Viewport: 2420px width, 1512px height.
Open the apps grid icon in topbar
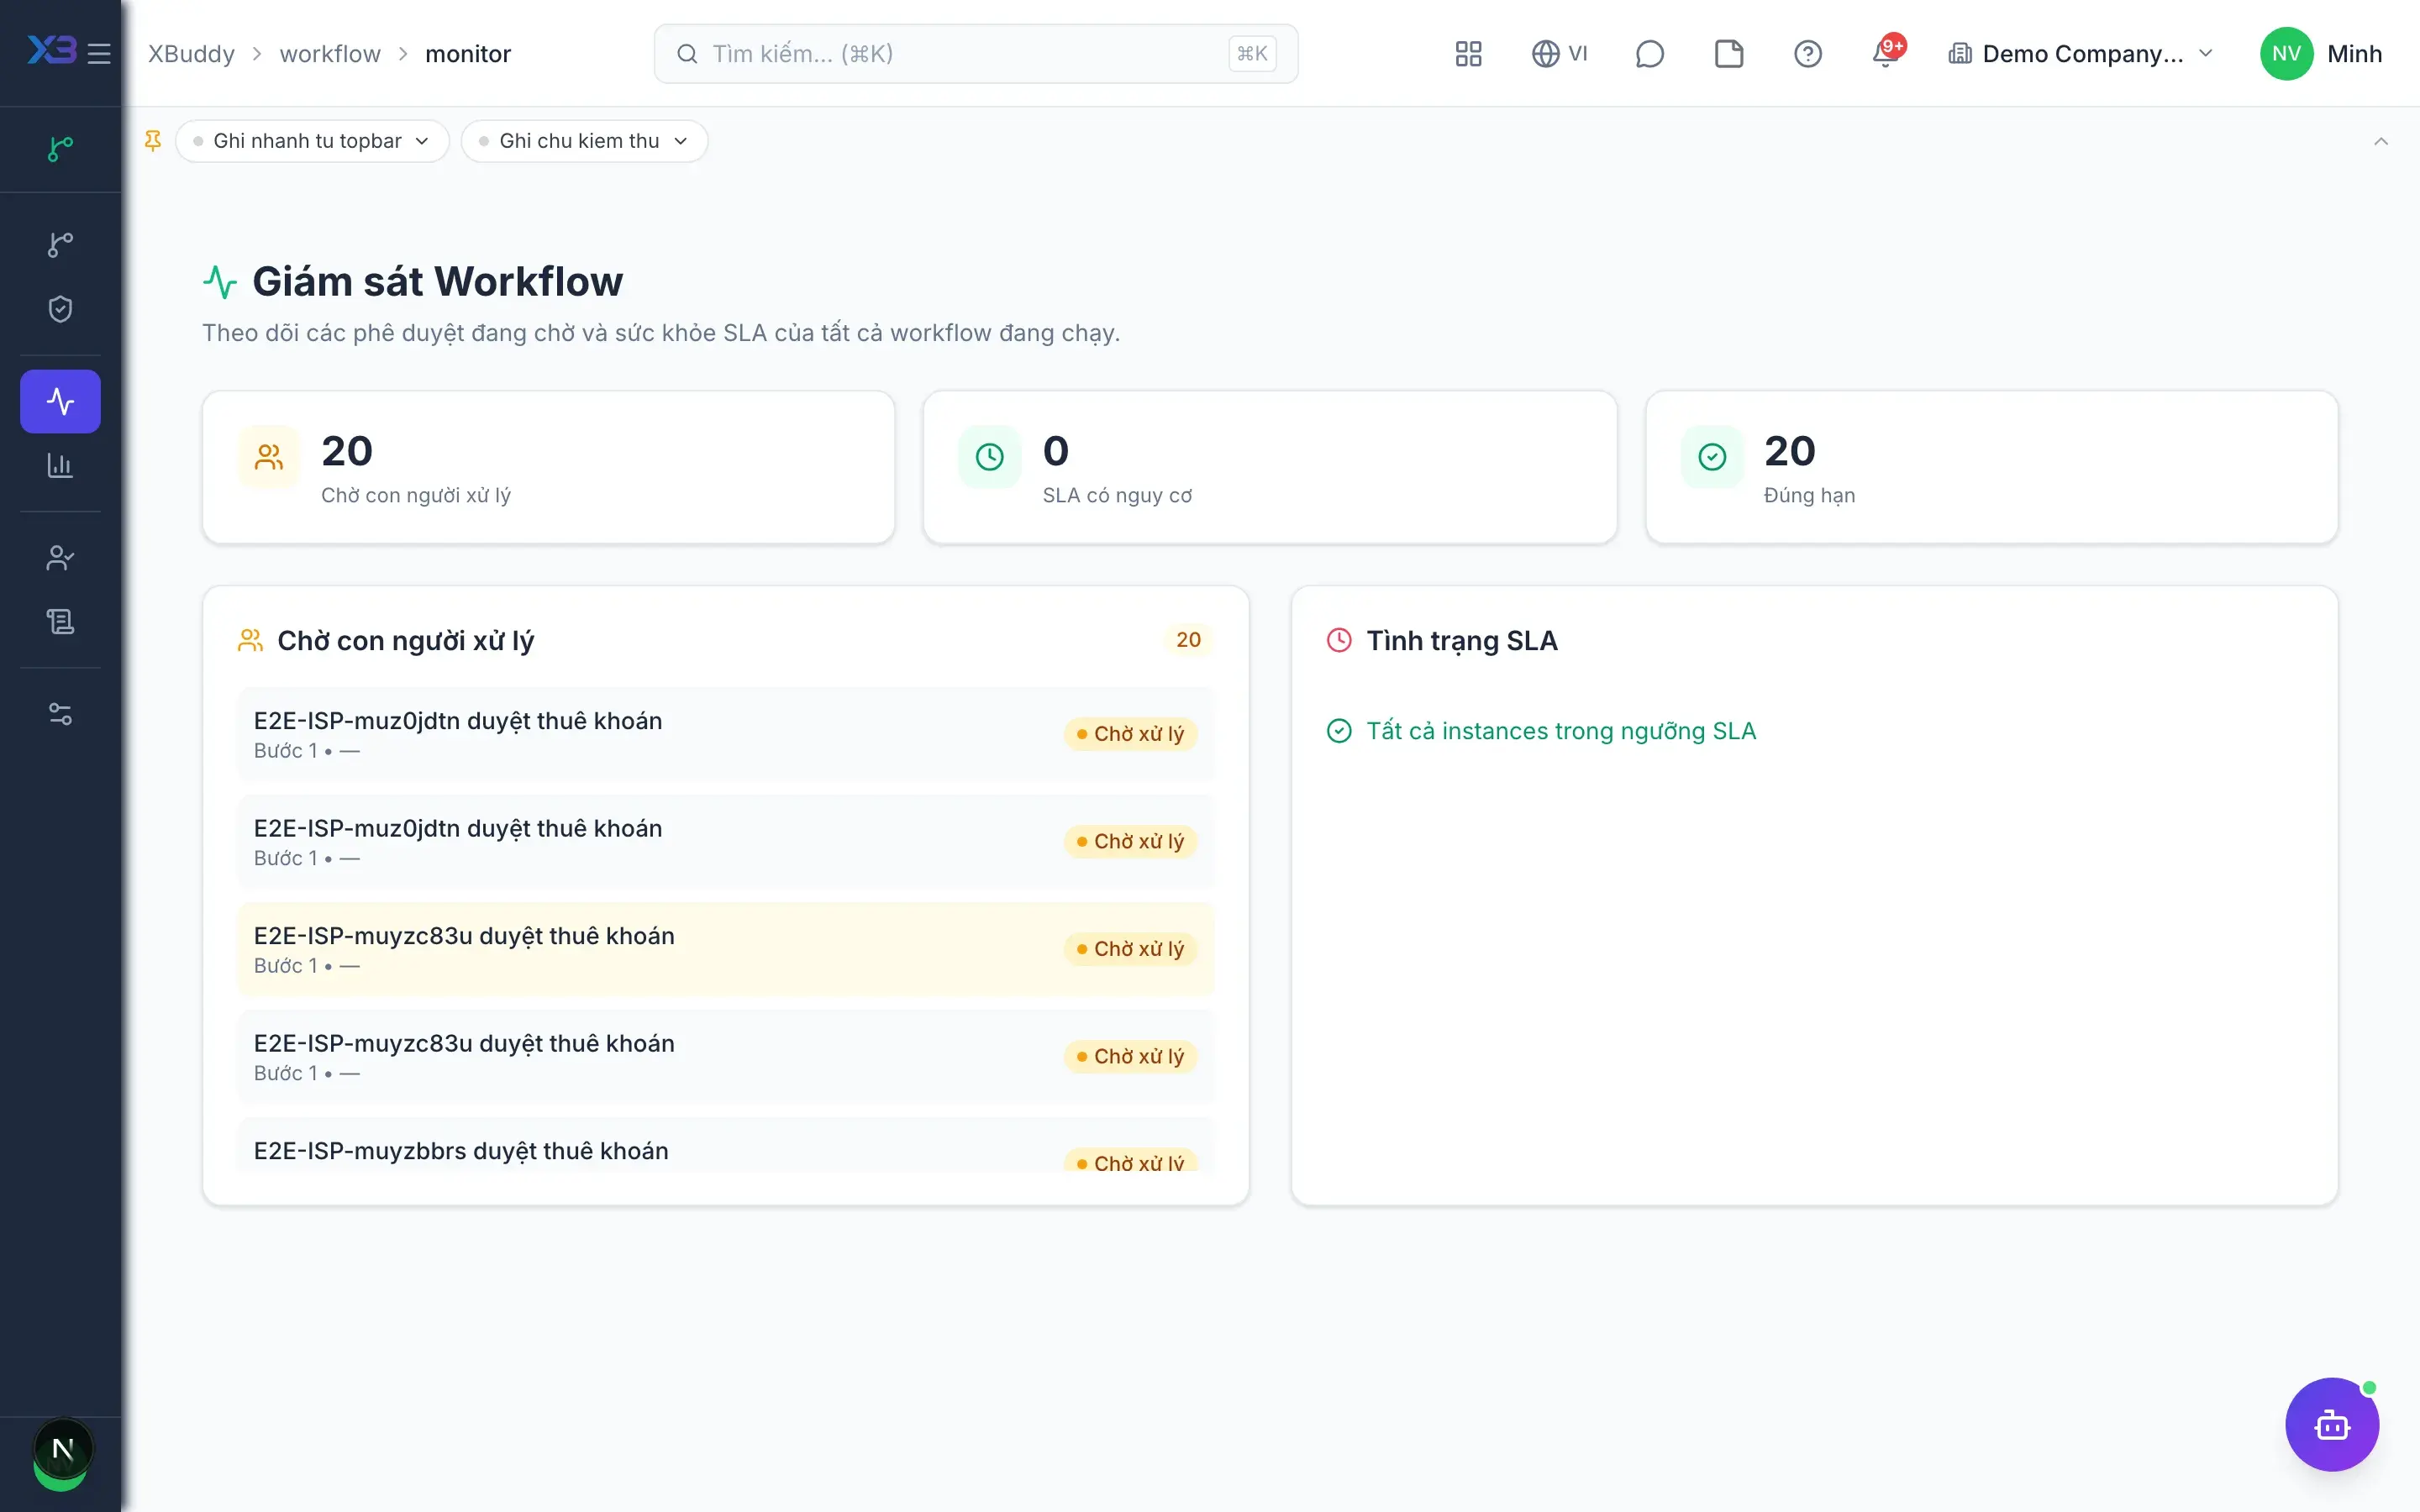point(1468,54)
